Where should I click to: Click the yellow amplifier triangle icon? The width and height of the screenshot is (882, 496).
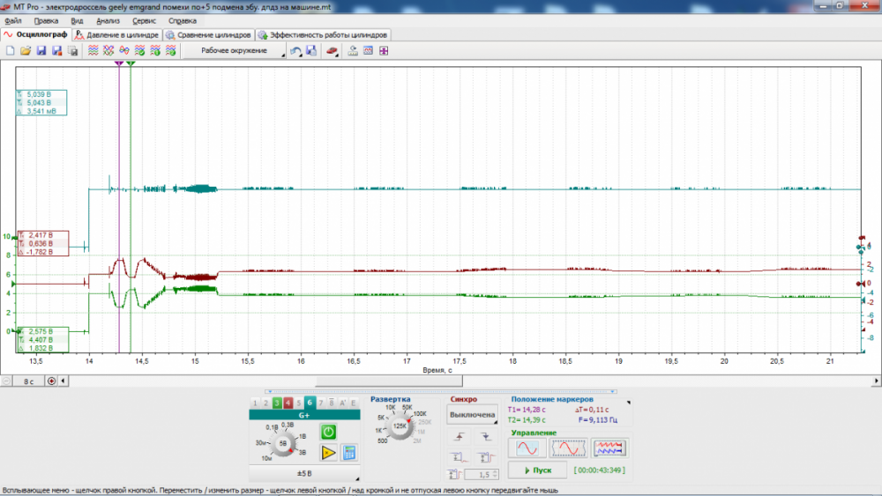click(327, 453)
